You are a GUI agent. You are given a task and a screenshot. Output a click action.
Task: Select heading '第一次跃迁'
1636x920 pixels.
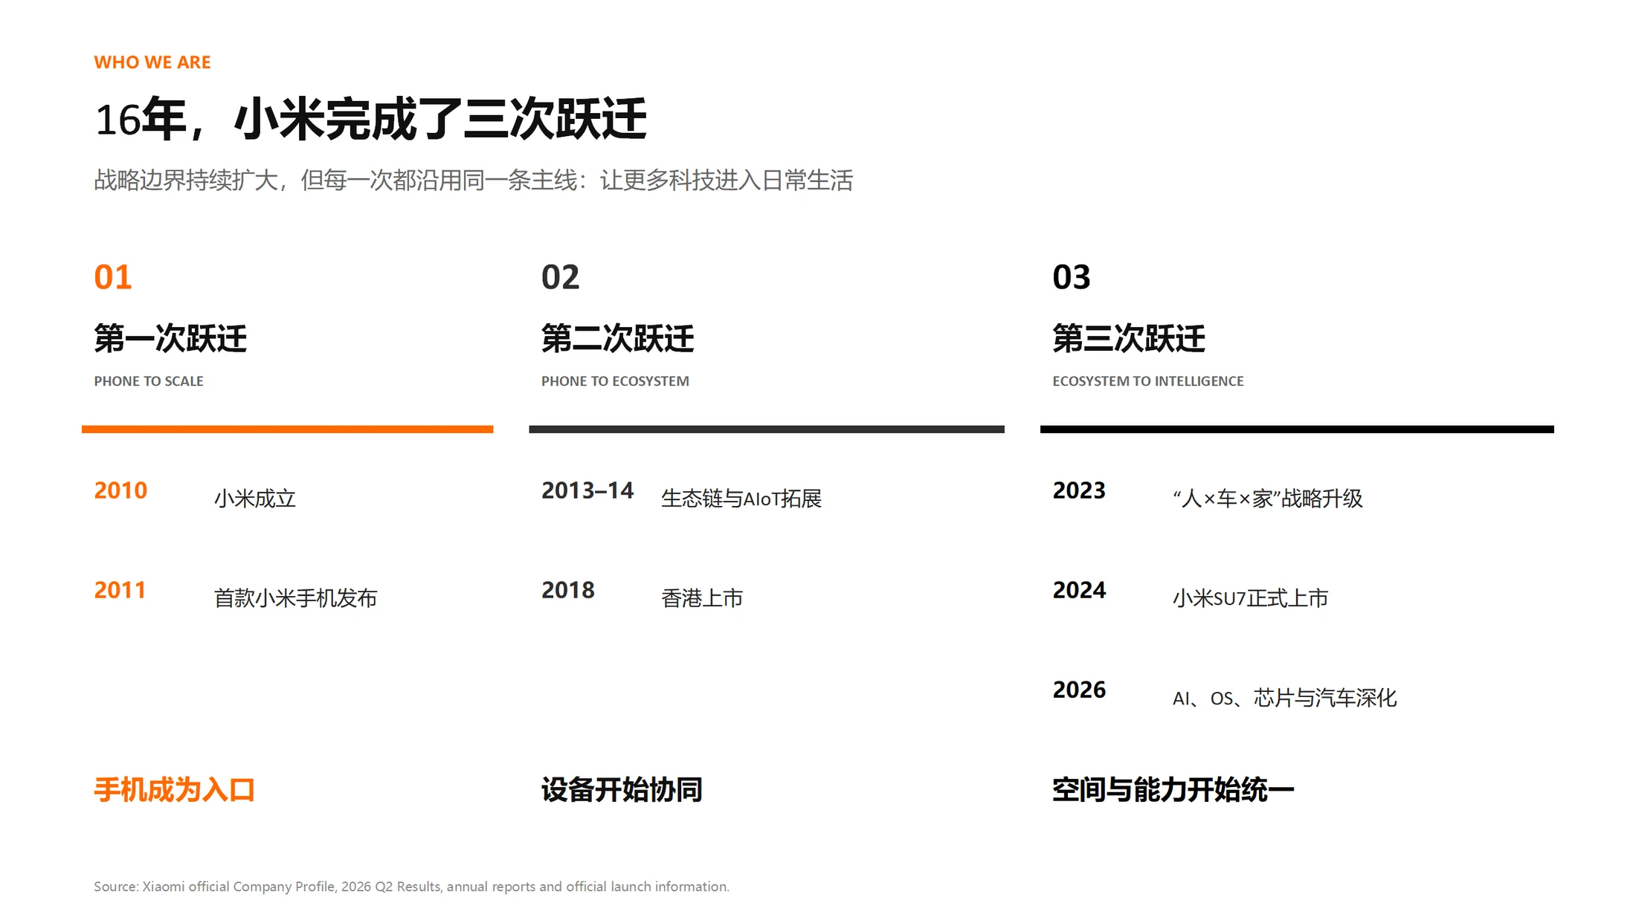pyautogui.click(x=170, y=339)
